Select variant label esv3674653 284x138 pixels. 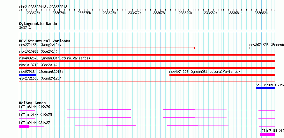(x=267, y=45)
